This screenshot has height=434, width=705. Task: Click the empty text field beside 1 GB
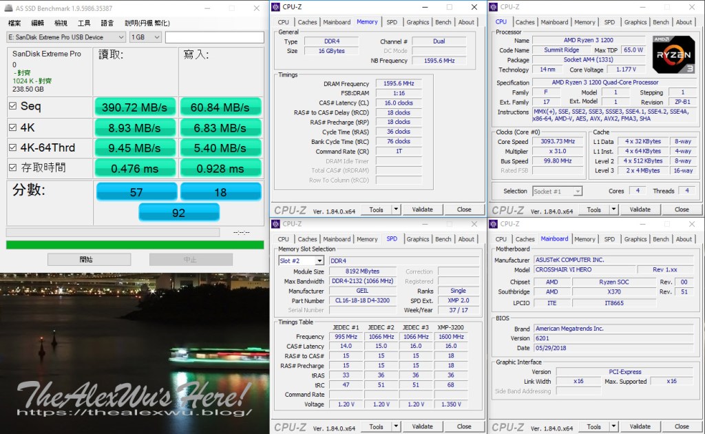click(214, 37)
